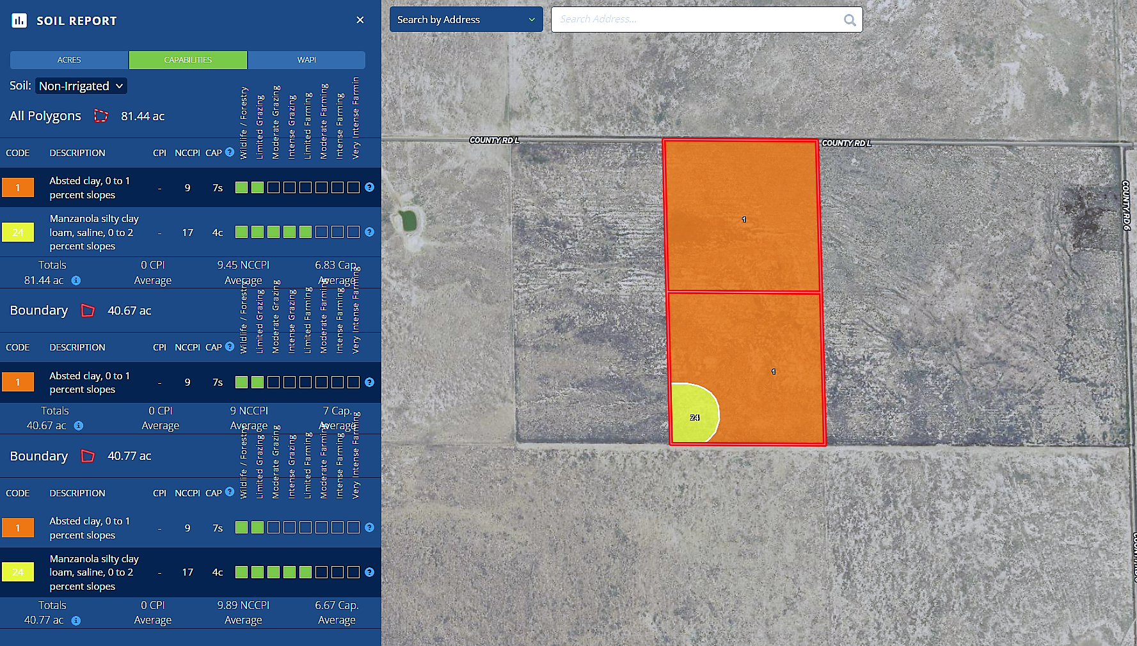Click the 40.77 ac Boundary polygon icon

(88, 456)
